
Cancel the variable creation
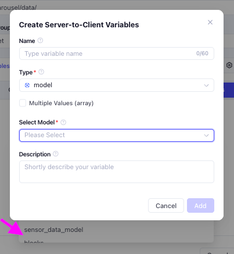coord(166,206)
